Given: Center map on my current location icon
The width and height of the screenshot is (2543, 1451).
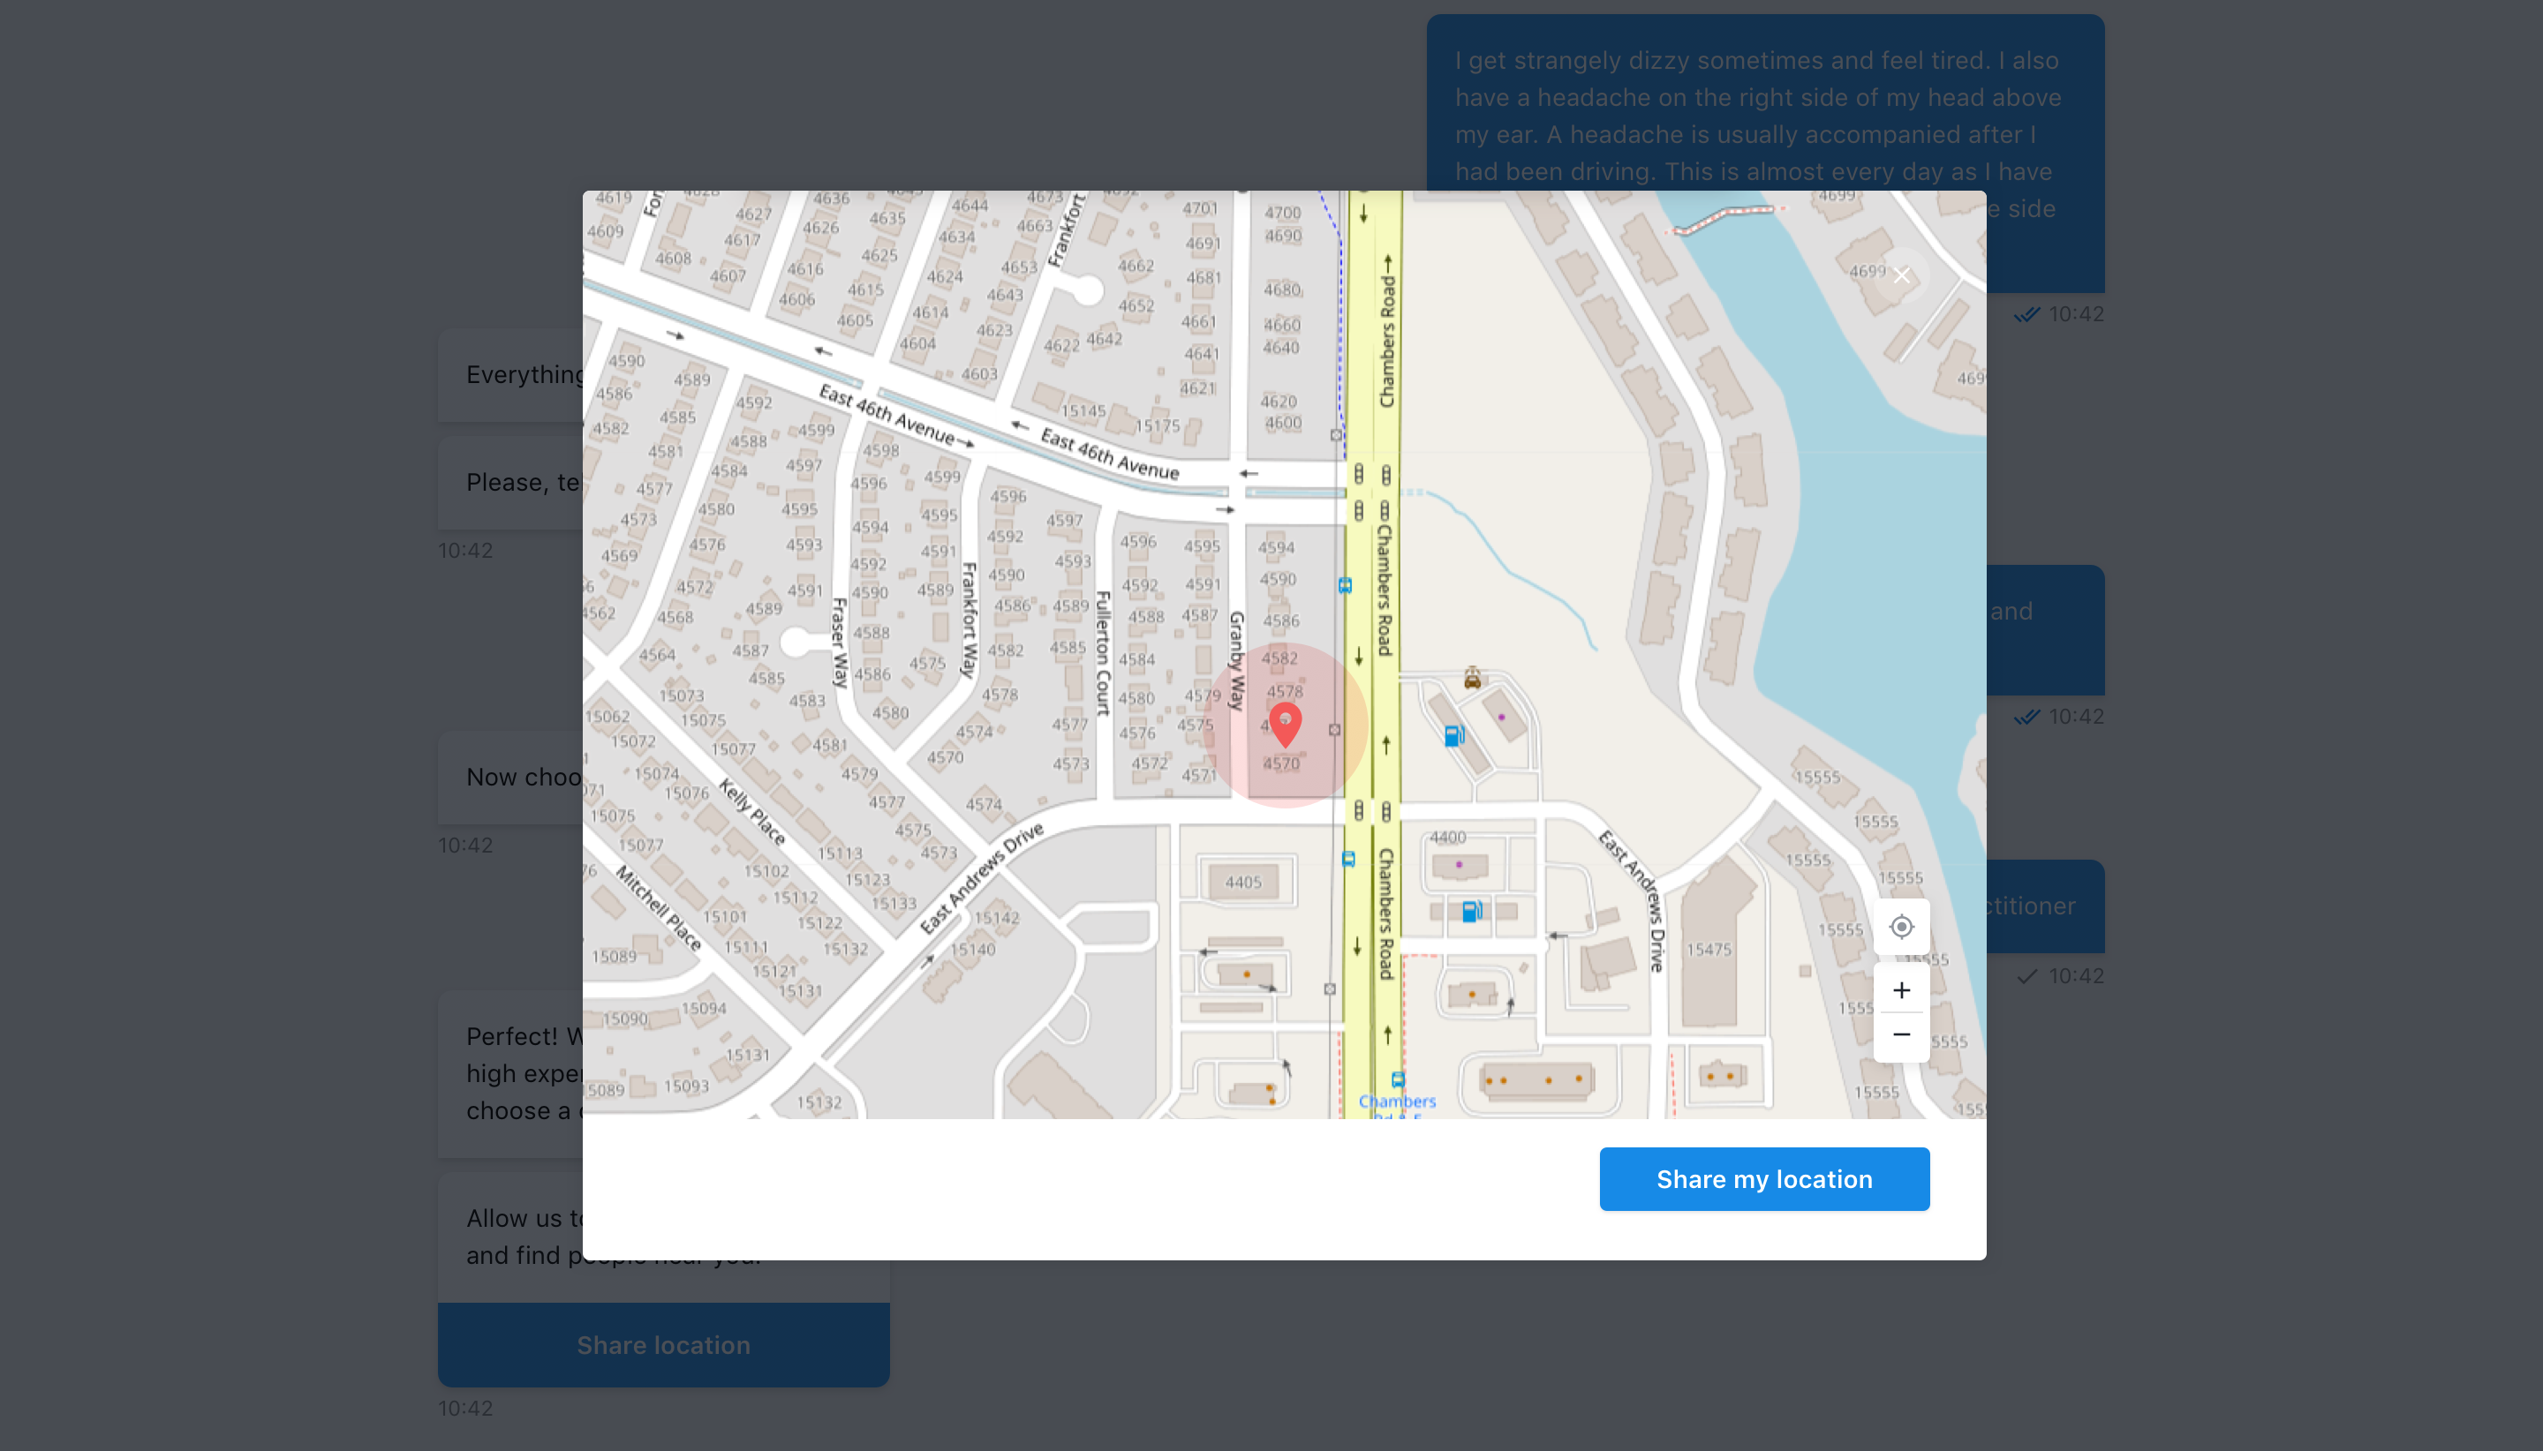Looking at the screenshot, I should (1901, 927).
